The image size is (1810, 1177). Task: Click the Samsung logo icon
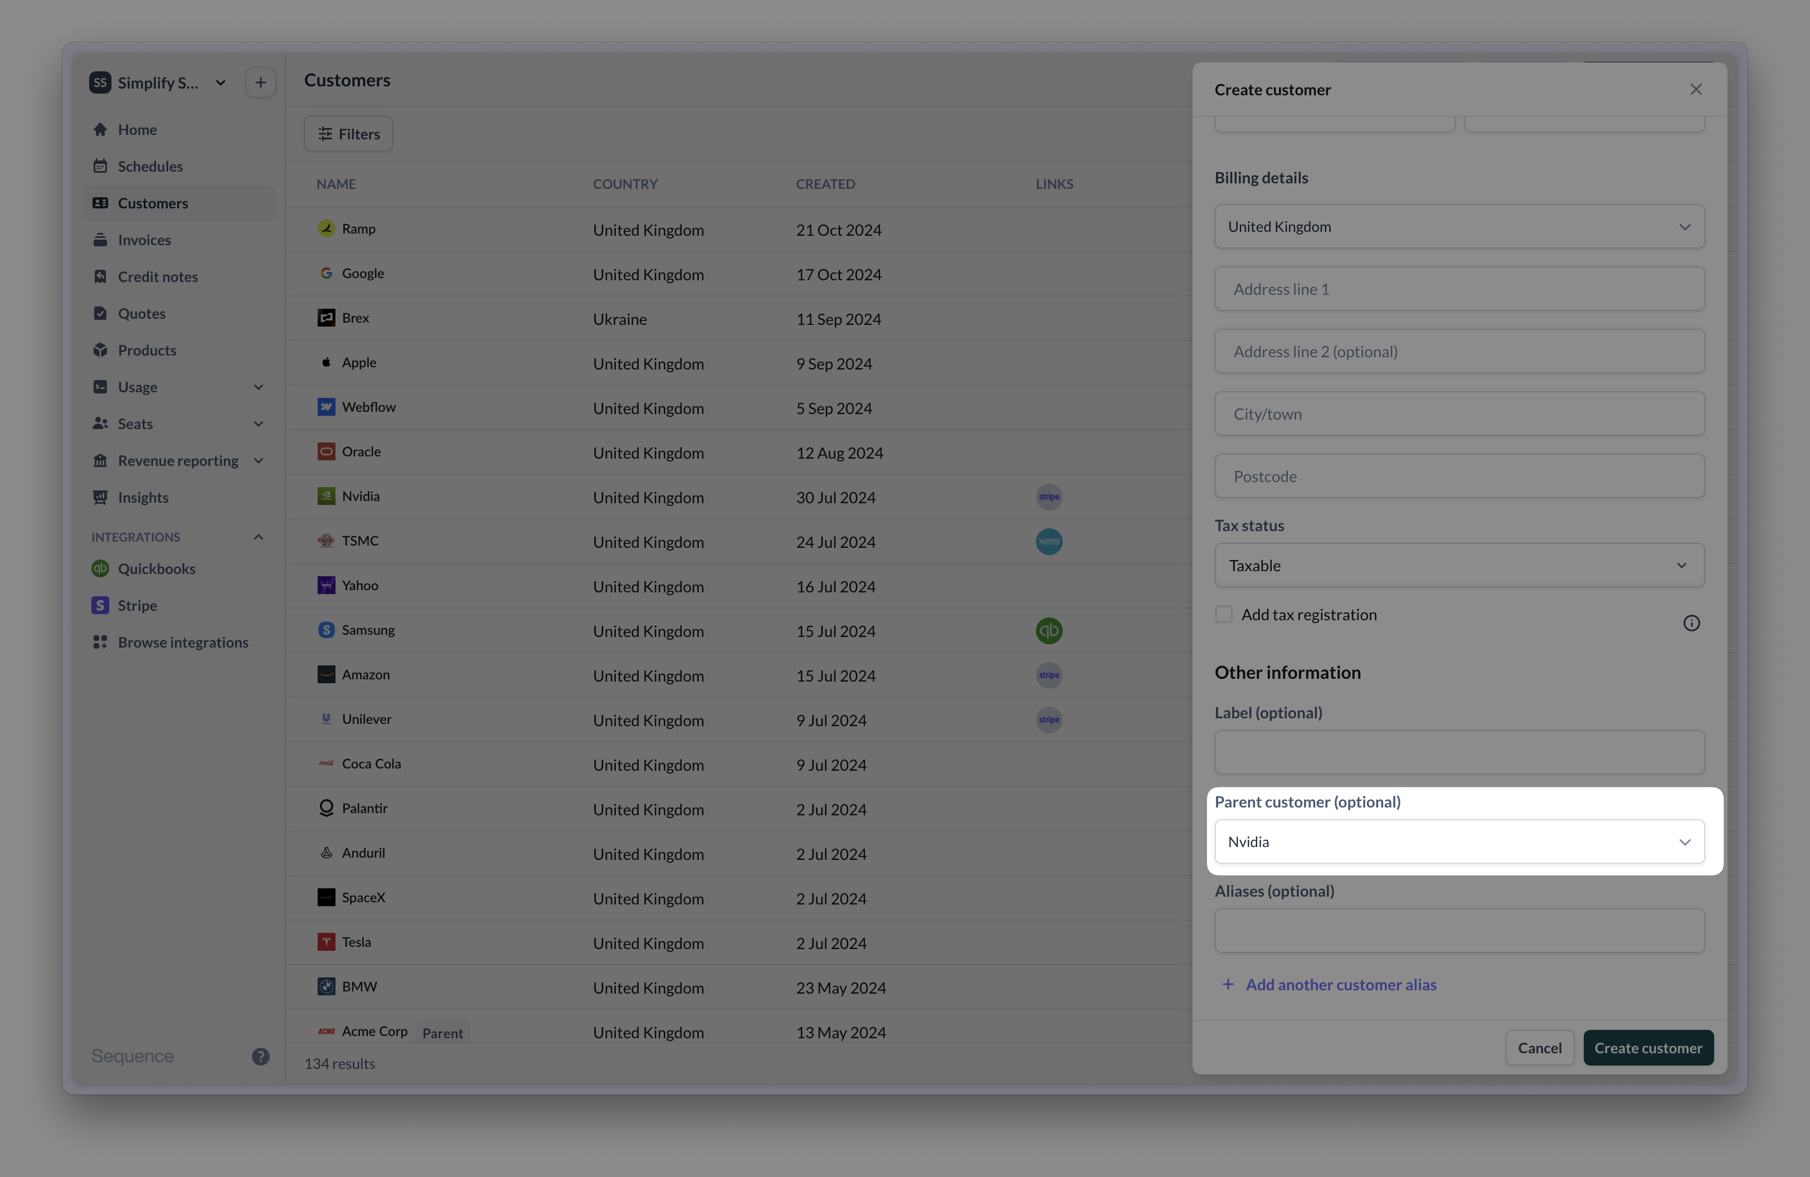326,630
